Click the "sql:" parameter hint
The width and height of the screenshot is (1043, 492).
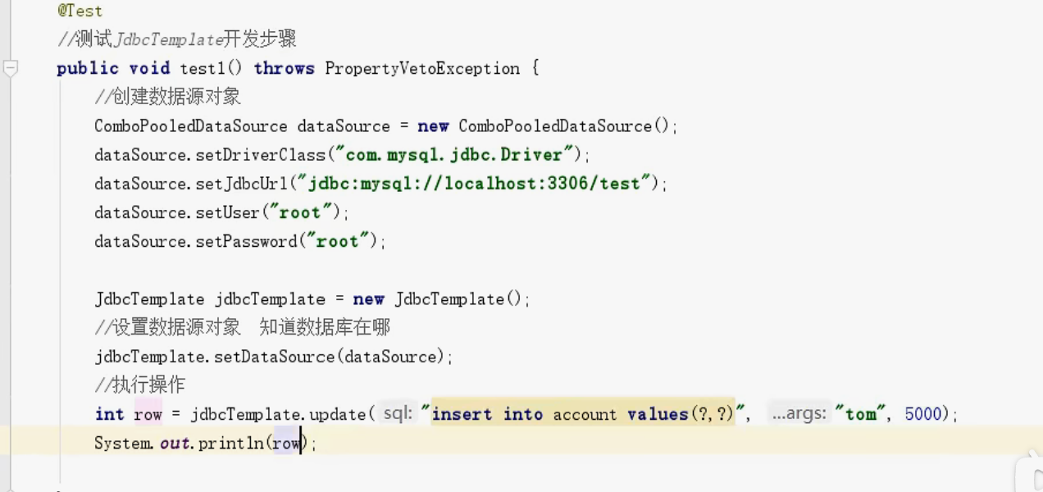tap(398, 414)
